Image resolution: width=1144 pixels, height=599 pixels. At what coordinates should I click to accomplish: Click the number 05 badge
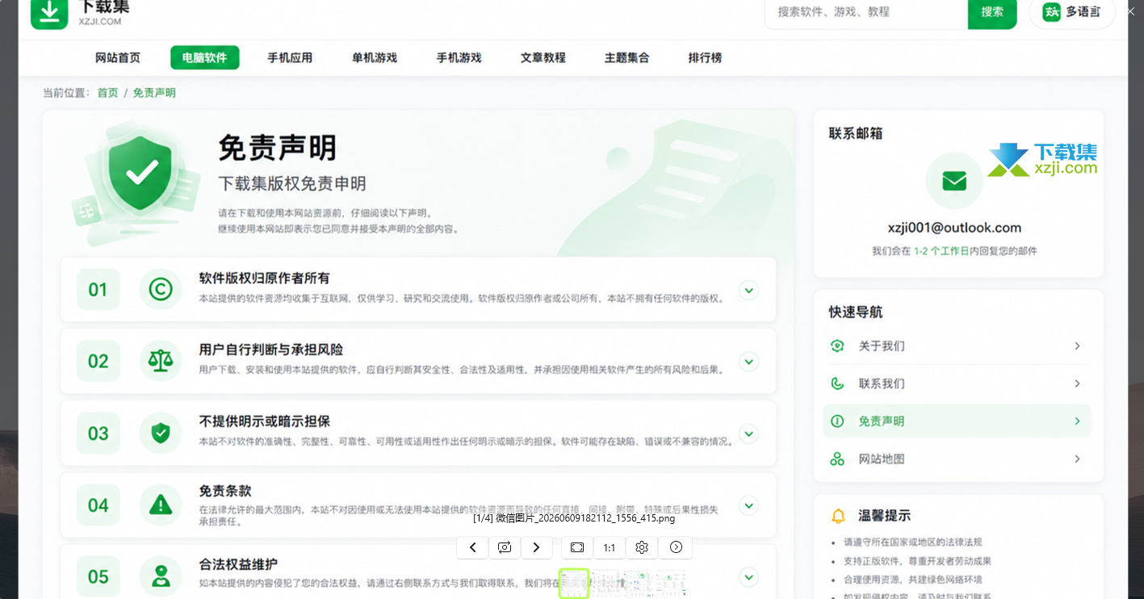click(98, 577)
